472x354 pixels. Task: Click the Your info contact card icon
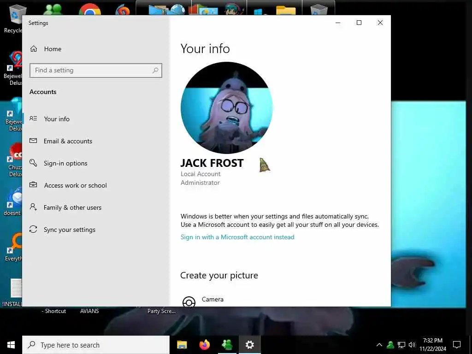tap(33, 118)
